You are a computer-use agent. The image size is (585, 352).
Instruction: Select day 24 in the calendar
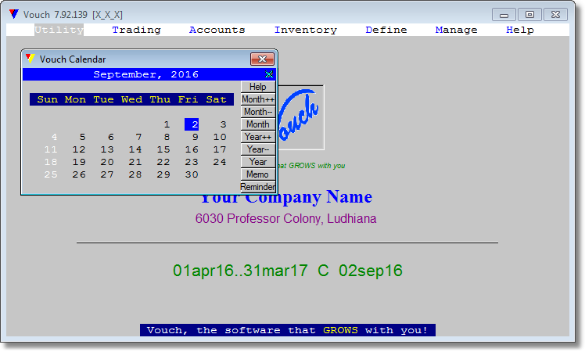[220, 162]
